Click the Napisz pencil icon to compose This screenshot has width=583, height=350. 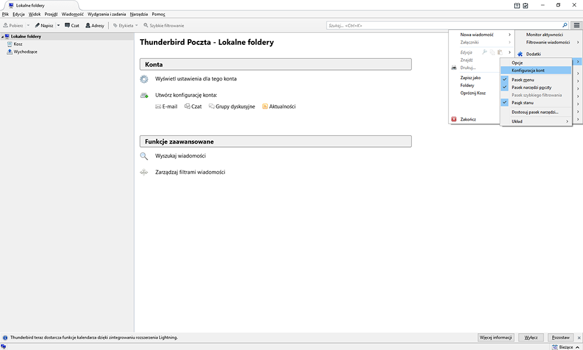click(37, 26)
